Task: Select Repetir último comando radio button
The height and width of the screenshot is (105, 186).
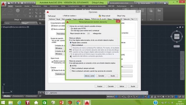Action: pyautogui.click(x=71, y=43)
